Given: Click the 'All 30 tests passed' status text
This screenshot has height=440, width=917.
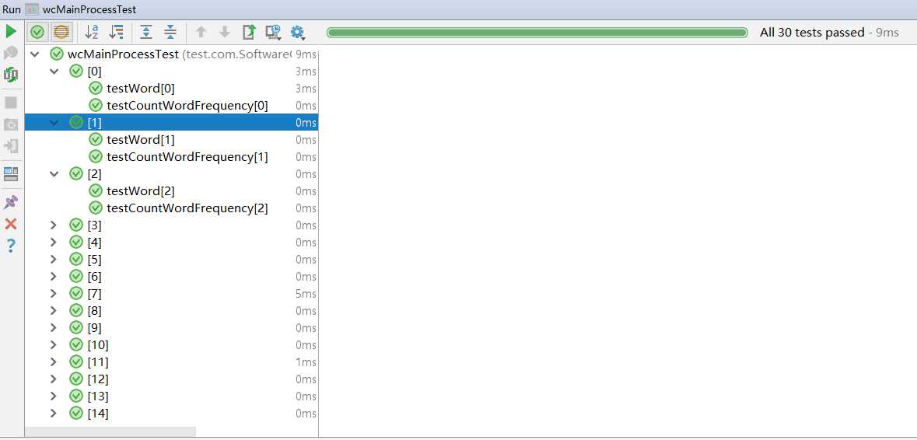Looking at the screenshot, I should pyautogui.click(x=812, y=33).
